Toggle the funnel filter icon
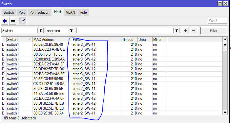The width and height of the screenshot is (231, 123). [23, 21]
